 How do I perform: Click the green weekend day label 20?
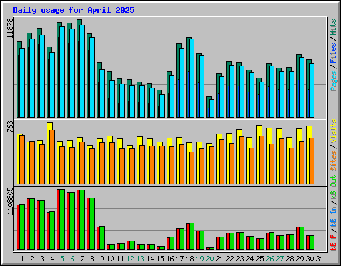click(x=210, y=259)
